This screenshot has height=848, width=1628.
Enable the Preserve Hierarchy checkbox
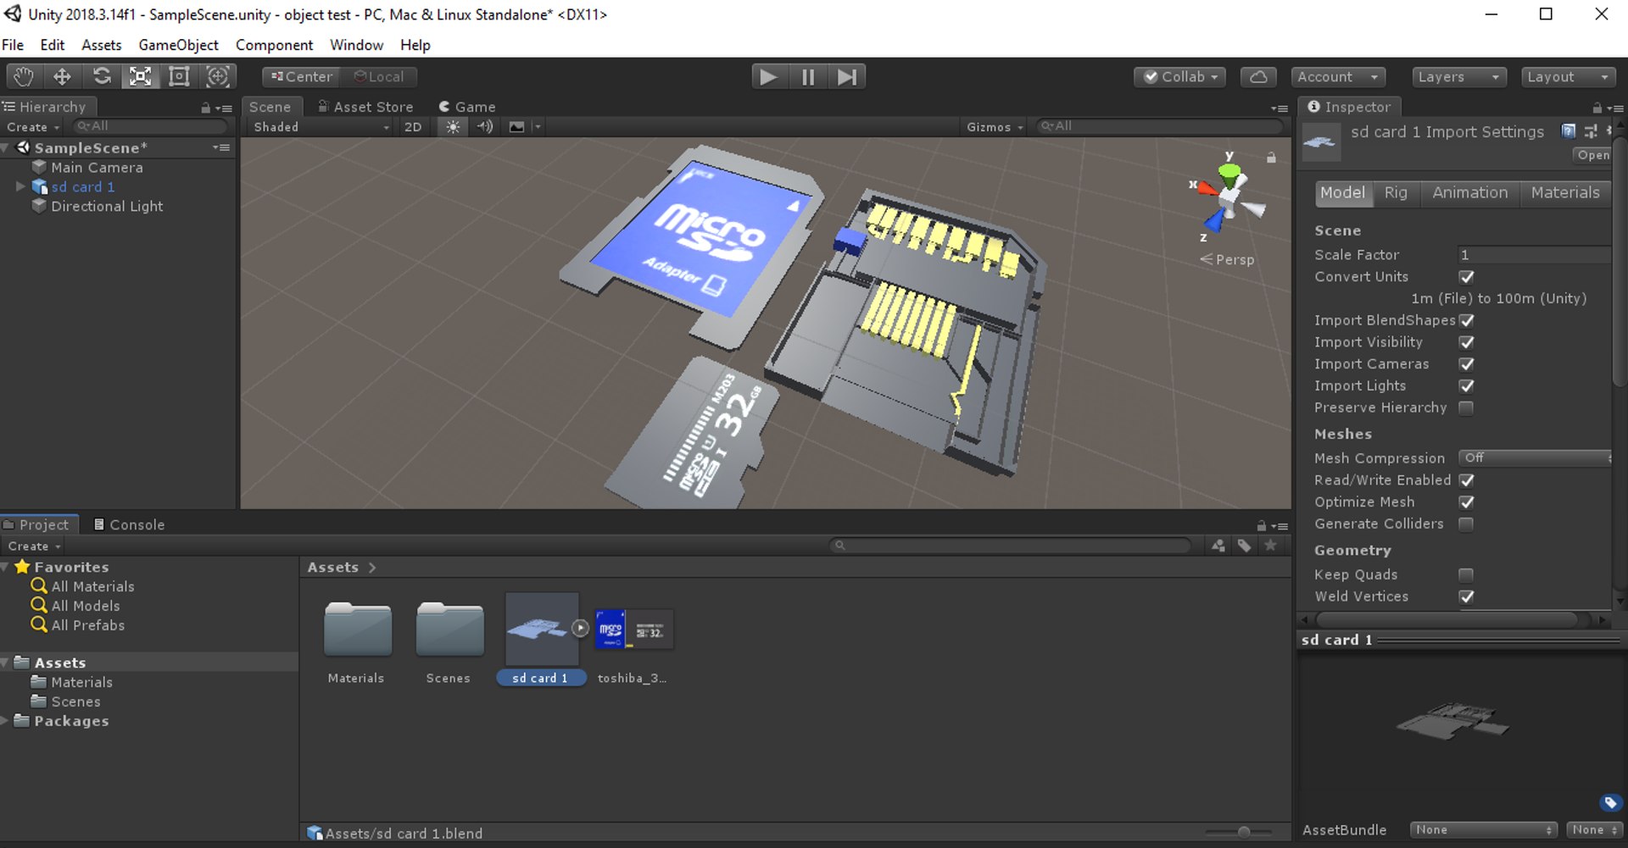point(1466,408)
